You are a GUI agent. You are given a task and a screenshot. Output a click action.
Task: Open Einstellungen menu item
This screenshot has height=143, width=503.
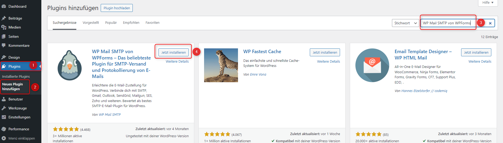(21, 117)
